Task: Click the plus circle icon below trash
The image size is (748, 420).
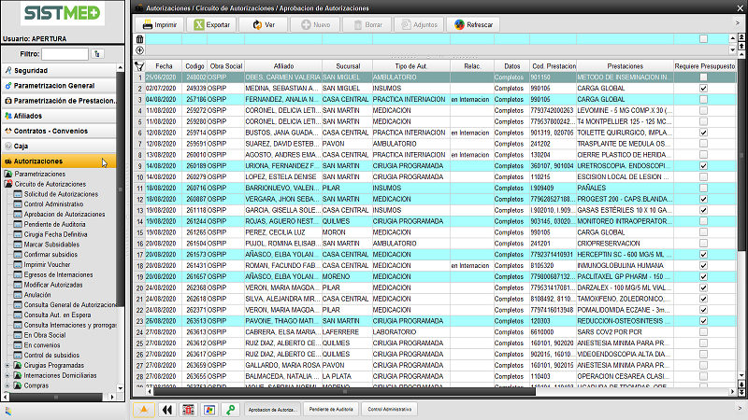Action: tap(140, 49)
